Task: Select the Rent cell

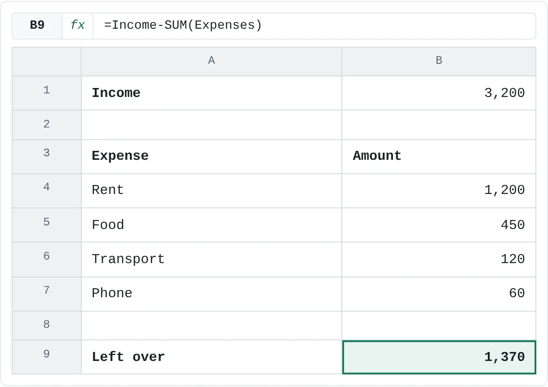Action: click(212, 191)
